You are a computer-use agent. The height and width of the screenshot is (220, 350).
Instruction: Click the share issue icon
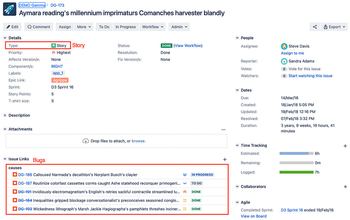[x=315, y=27]
